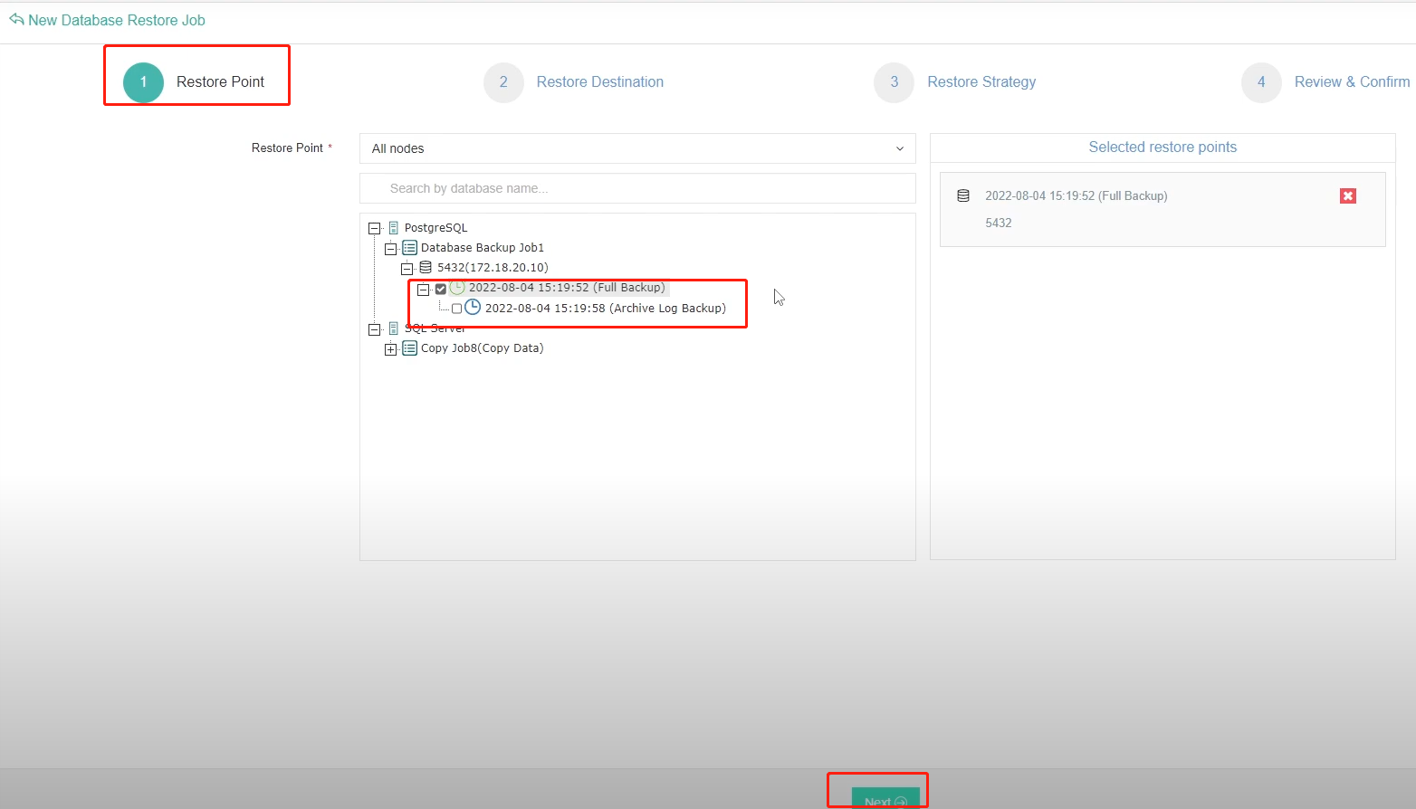1416x809 pixels.
Task: Select step 1 Restore Point circle
Action: tap(143, 82)
